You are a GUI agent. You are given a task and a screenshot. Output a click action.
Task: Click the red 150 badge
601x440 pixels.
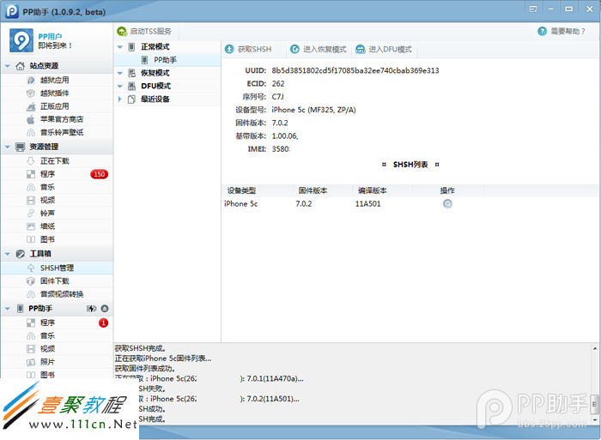[x=100, y=174]
